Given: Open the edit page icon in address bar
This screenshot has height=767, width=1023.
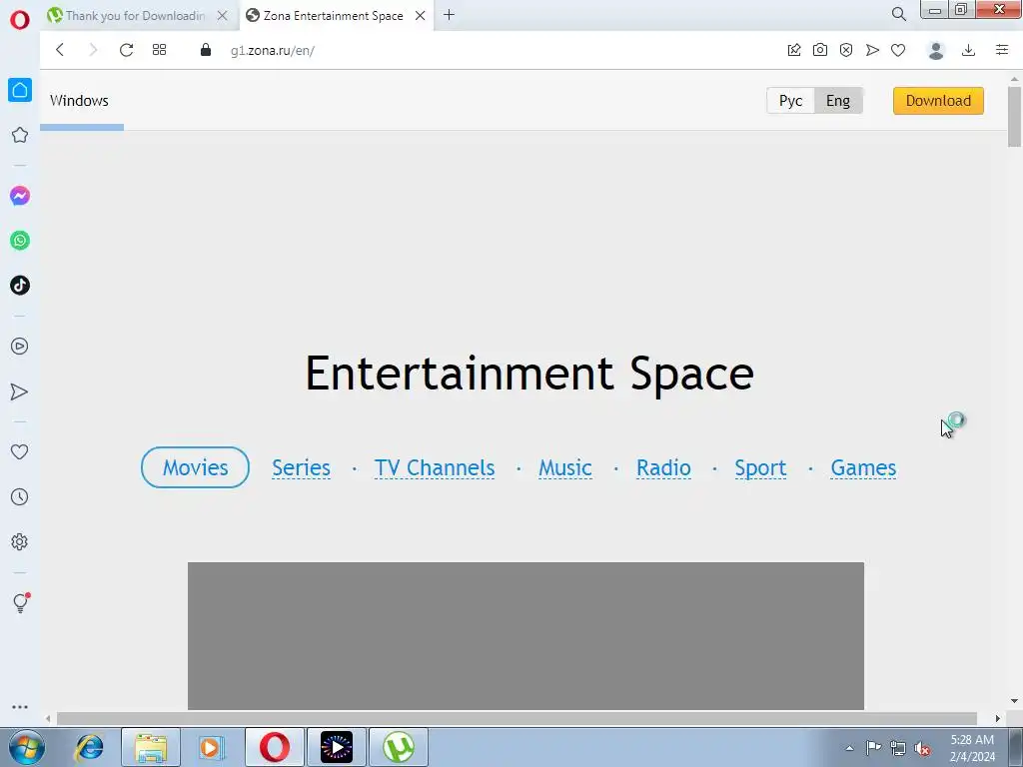Looking at the screenshot, I should coord(794,50).
